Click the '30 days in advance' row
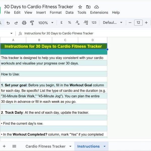 (x=54, y=101)
